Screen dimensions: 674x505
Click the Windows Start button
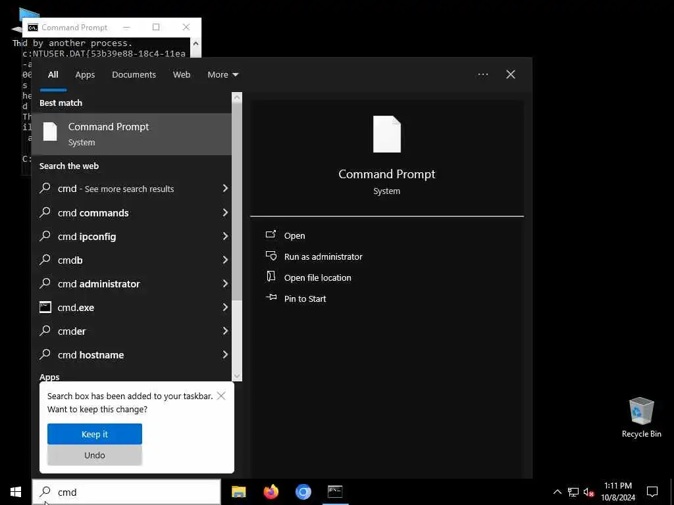pos(16,492)
